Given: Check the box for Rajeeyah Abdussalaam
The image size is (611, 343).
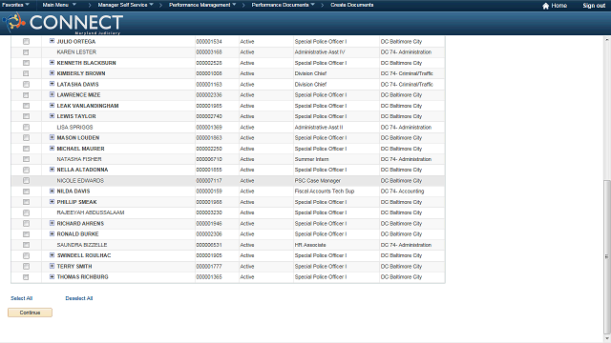Looking at the screenshot, I should click(x=26, y=212).
